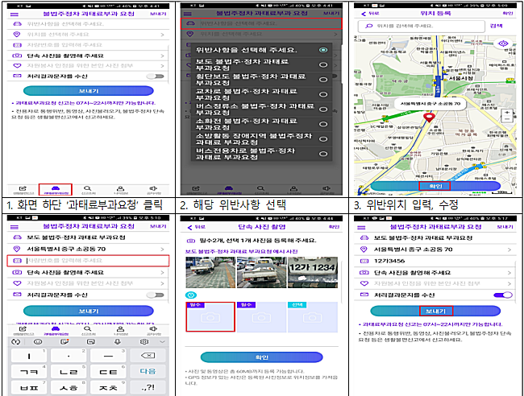Open the red-boxed 위반사항 dropdown above the option list

[257, 23]
